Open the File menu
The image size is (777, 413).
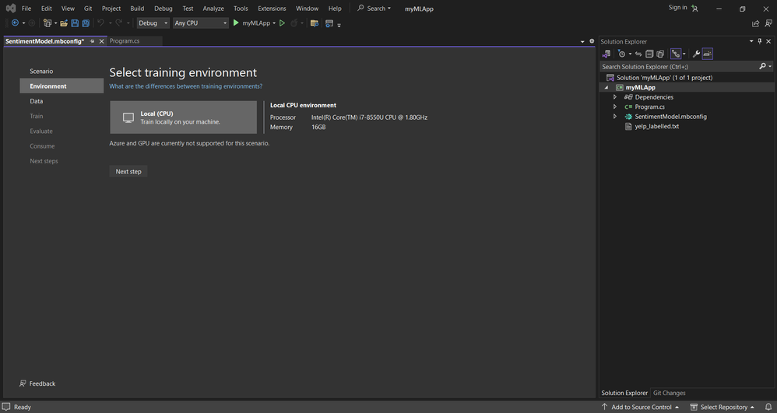pos(26,9)
